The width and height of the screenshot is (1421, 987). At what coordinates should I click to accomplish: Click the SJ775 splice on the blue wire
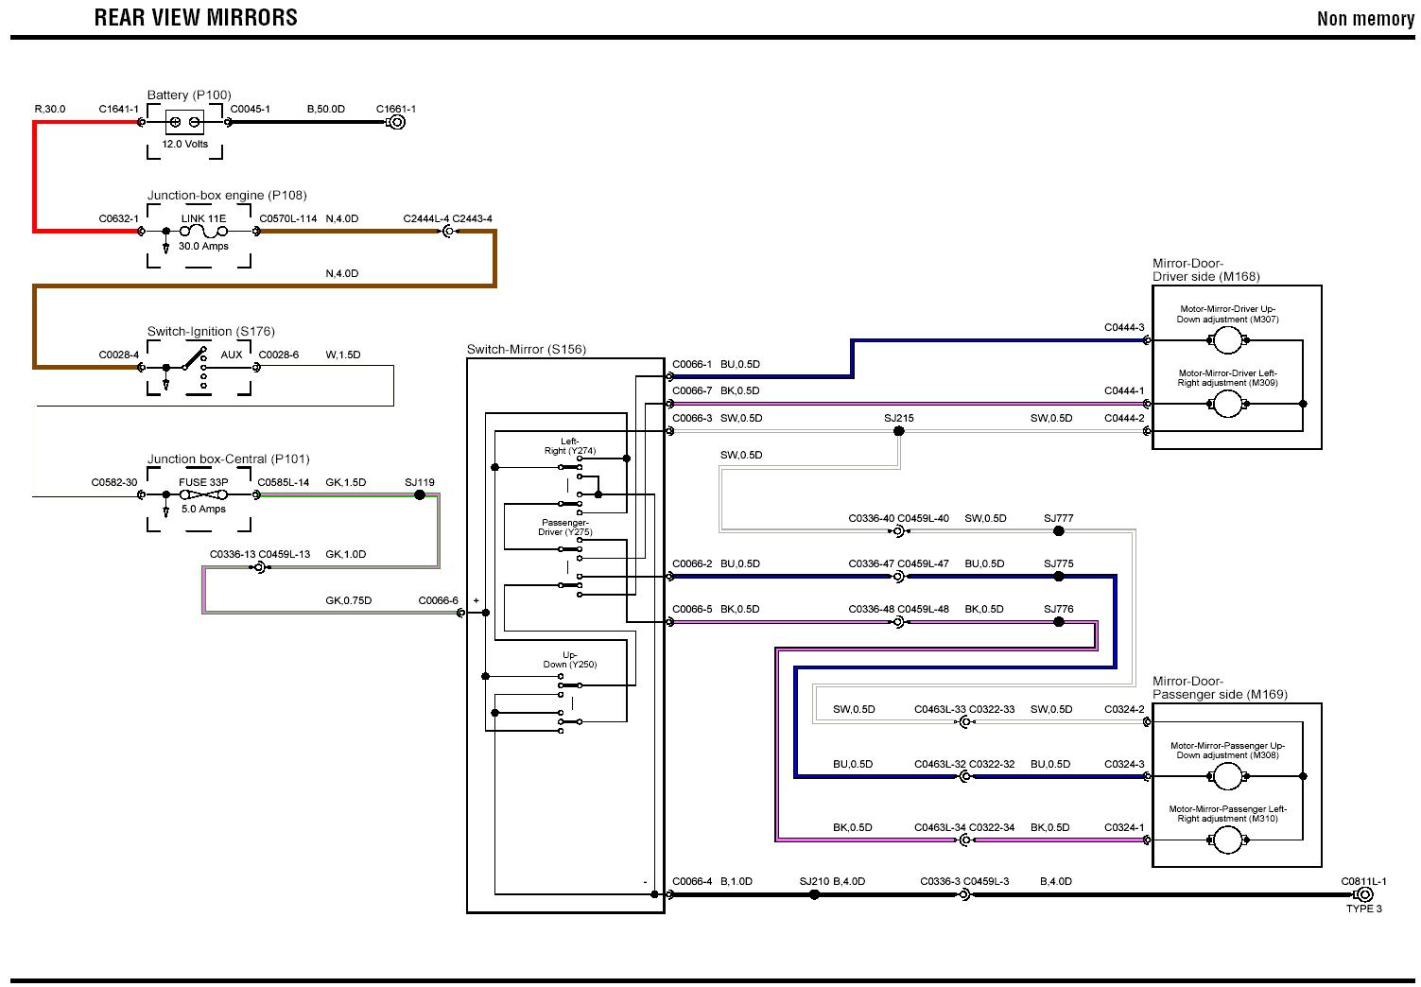pos(1058,576)
